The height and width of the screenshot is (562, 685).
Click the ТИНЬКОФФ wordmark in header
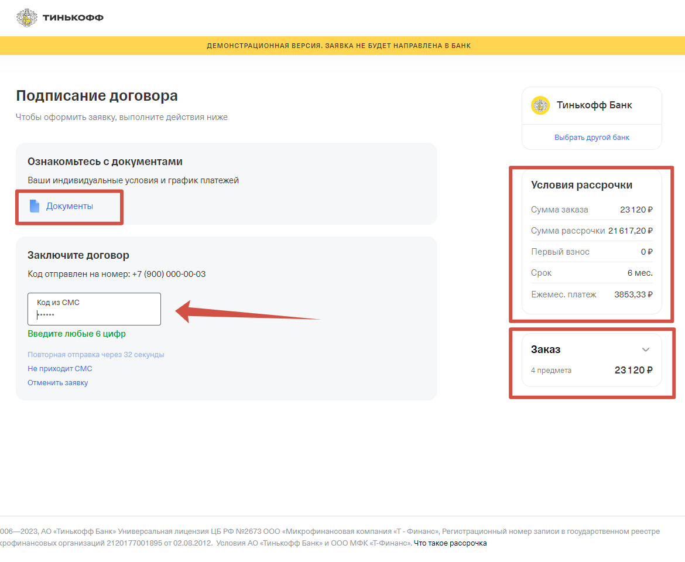point(73,18)
